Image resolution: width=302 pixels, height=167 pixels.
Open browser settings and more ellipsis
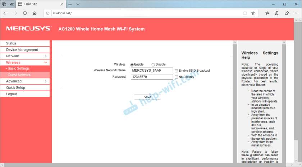pyautogui.click(x=297, y=13)
